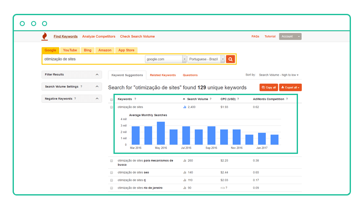The image size is (361, 206).
Task: Open Find Keywords link
Action: (x=66, y=37)
